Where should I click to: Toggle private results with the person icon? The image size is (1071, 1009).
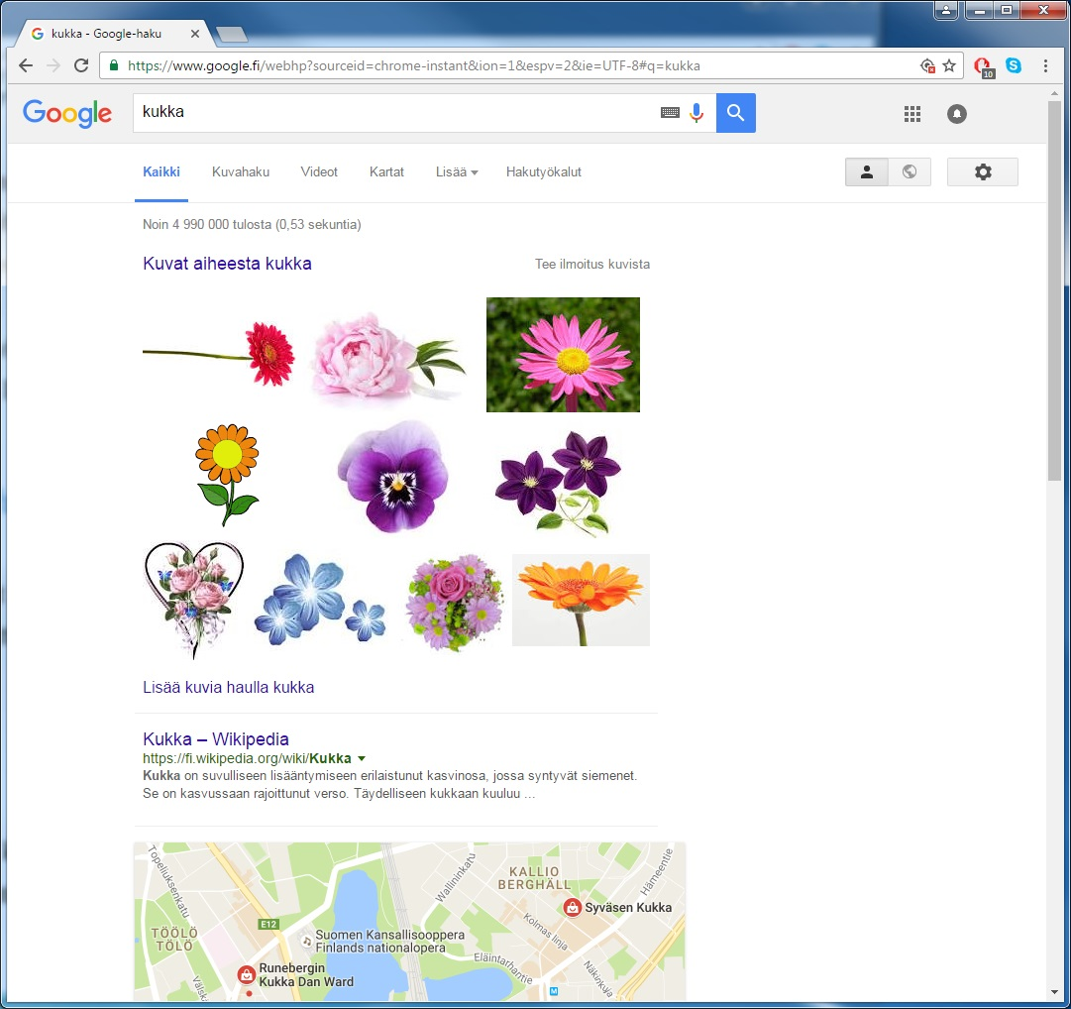(867, 172)
